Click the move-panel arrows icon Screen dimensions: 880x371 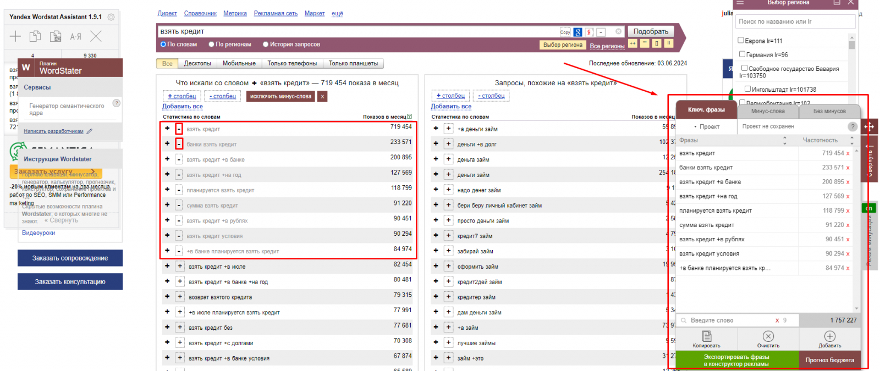(869, 127)
